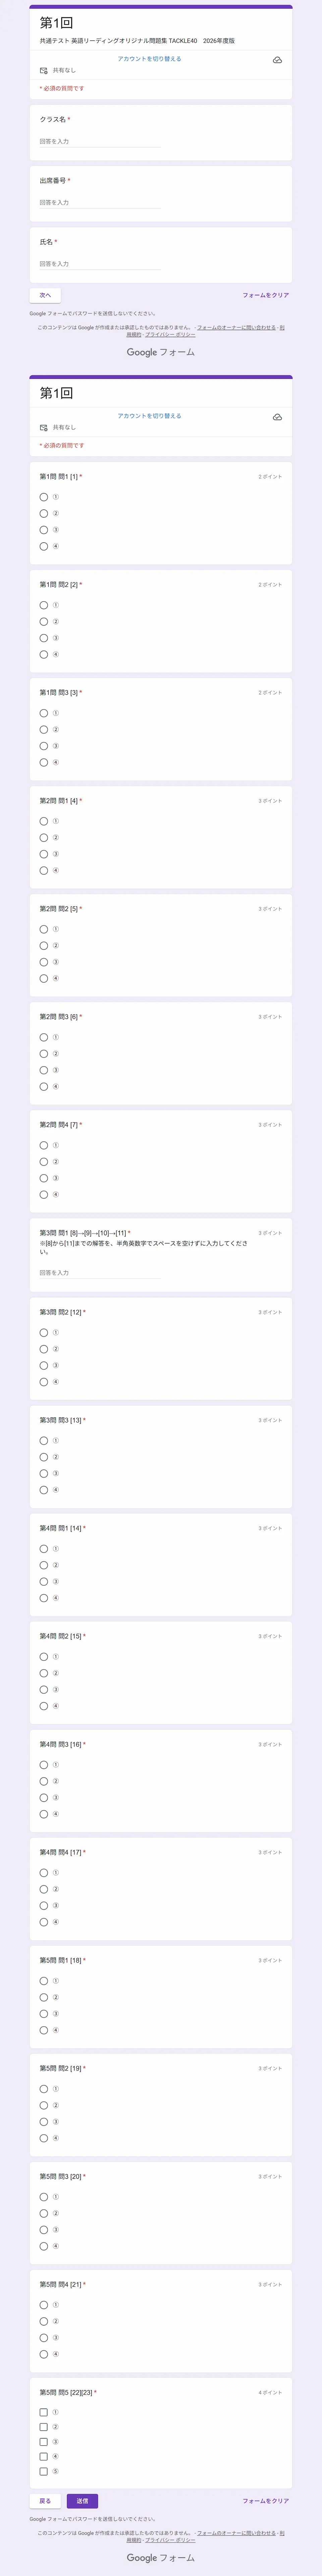This screenshot has width=322, height=2576.
Task: Focus answer field for 第3問 問1 [8]→[11]
Action: point(99,1273)
